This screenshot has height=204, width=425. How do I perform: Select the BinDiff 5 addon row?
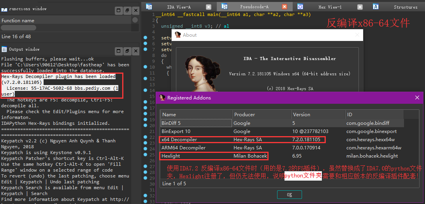point(282,123)
